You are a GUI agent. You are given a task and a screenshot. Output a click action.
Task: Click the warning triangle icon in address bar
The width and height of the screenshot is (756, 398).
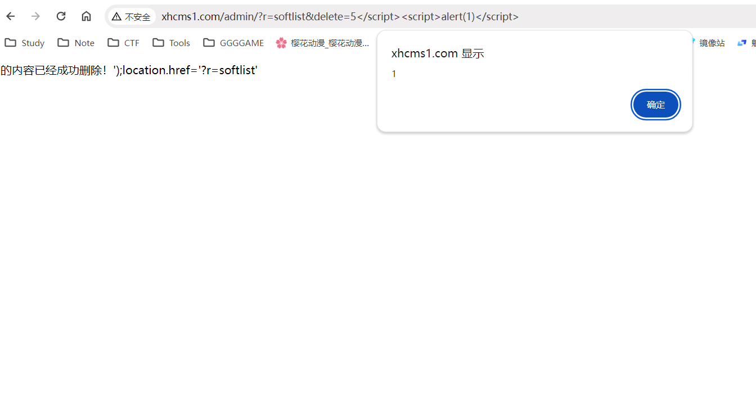116,17
